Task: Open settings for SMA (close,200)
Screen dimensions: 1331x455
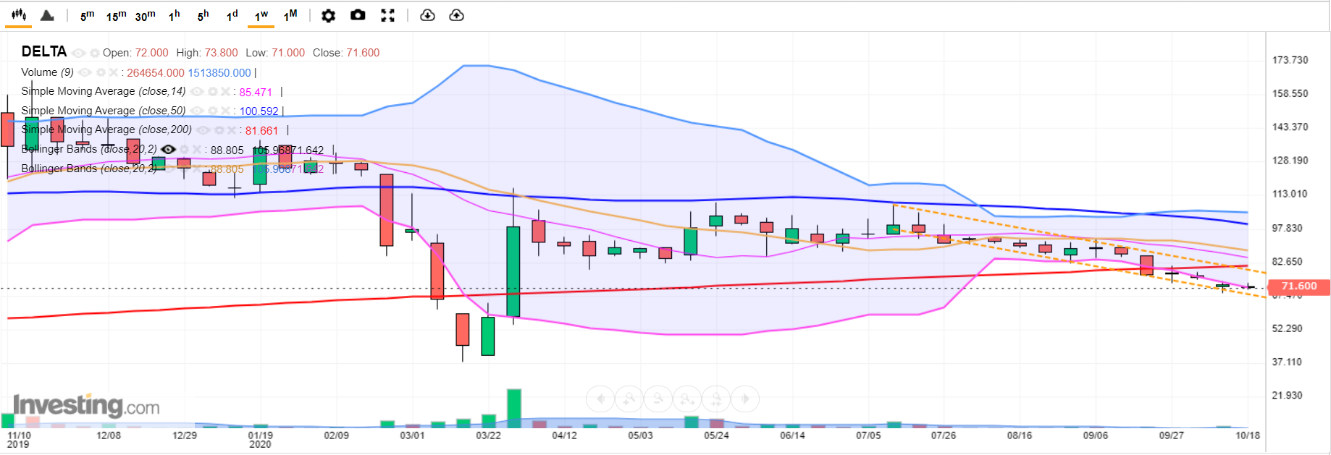Action: [x=219, y=130]
